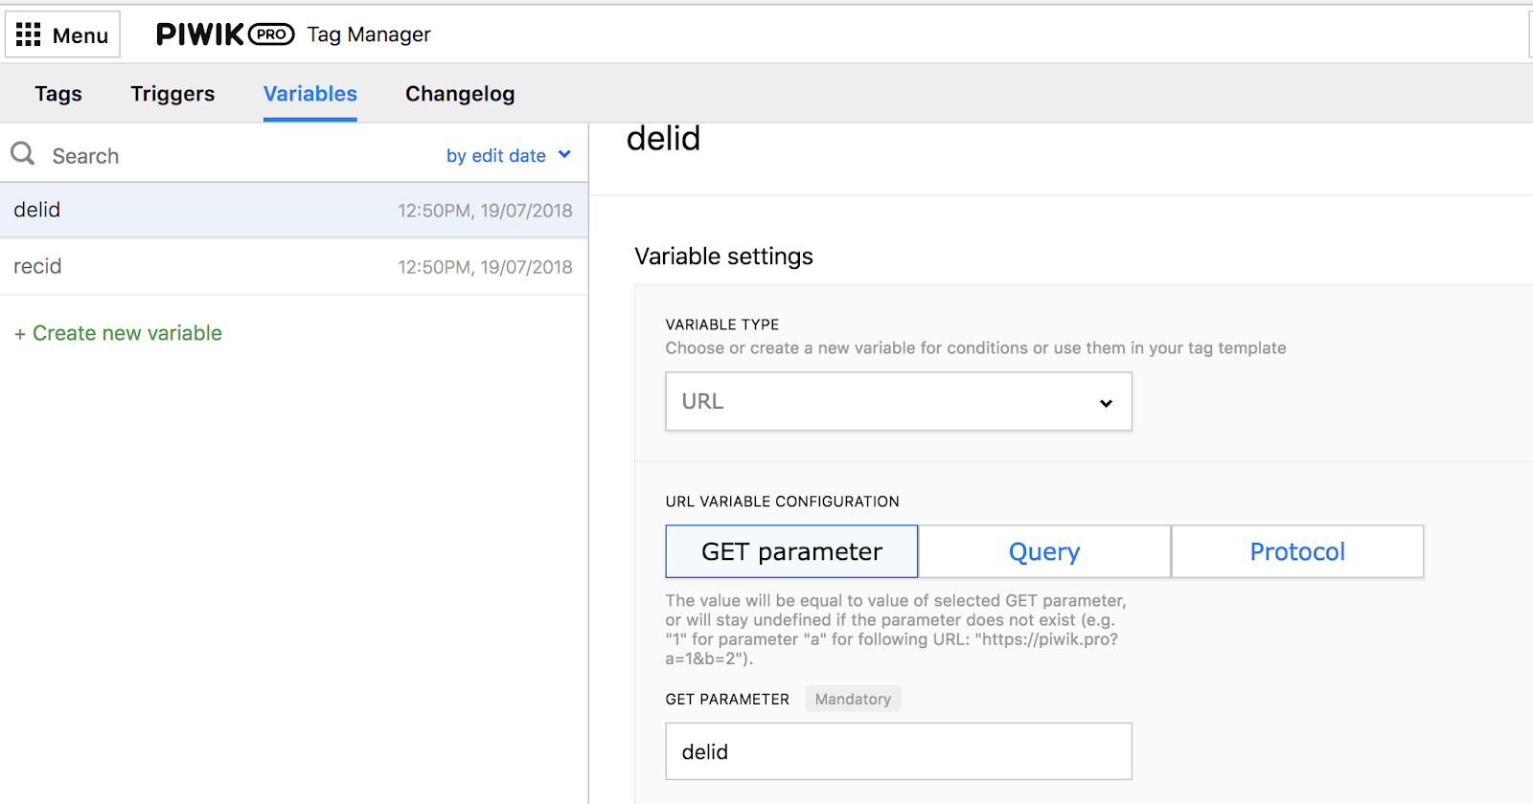Viewport: 1533px width, 804px height.
Task: Click the search magnifier icon
Action: [x=23, y=153]
